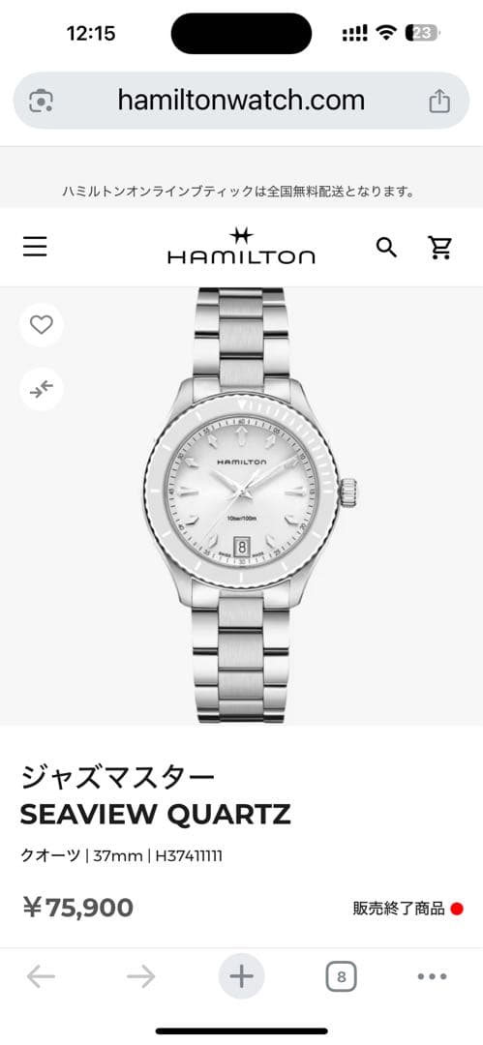Viewport: 483px width, 1045px height.
Task: Tap the share icon in address bar
Action: coord(439,102)
